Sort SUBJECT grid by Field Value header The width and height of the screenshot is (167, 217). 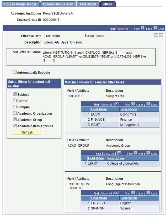click(x=99, y=109)
